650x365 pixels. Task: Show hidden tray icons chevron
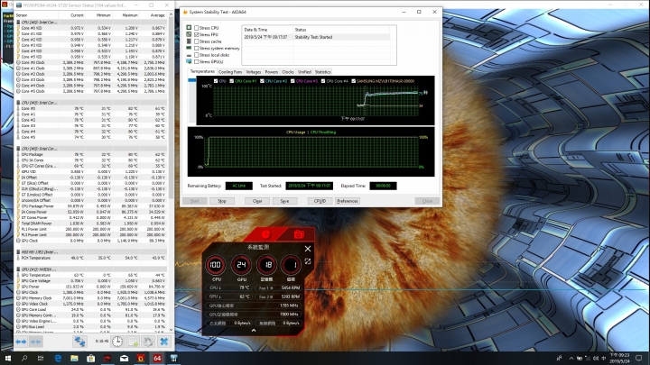[571, 358]
